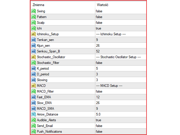Select the '---- Ichimoku Setup ----' value
Screen dimensions: 180x135
point(111,34)
